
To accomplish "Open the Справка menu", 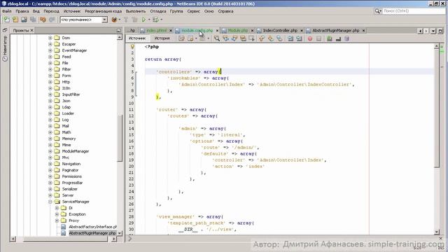I will tap(225, 11).
